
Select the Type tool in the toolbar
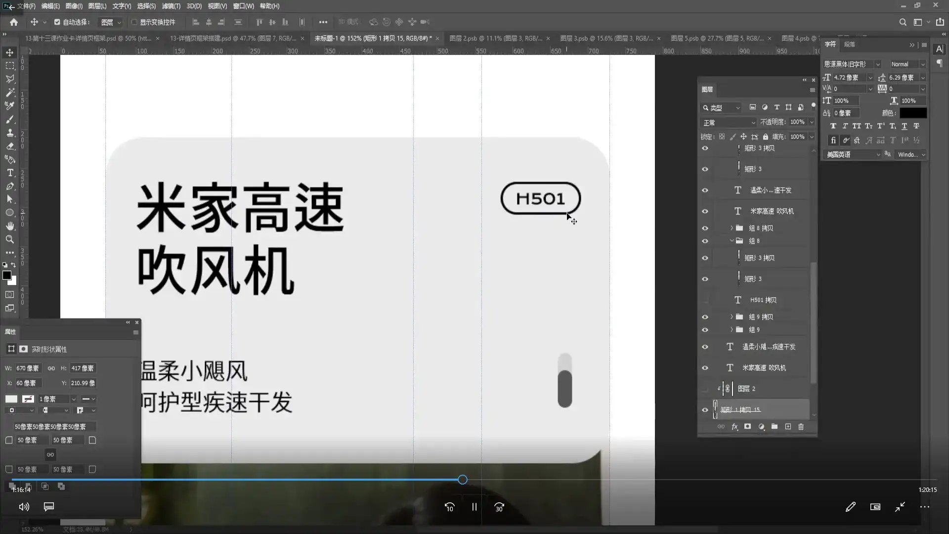(x=10, y=173)
